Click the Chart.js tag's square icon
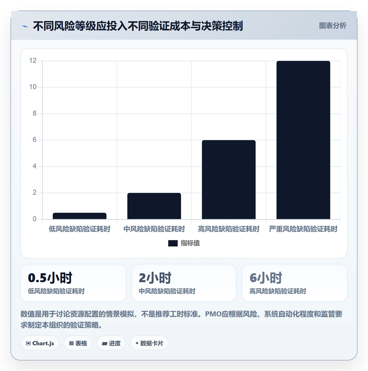 28,343
